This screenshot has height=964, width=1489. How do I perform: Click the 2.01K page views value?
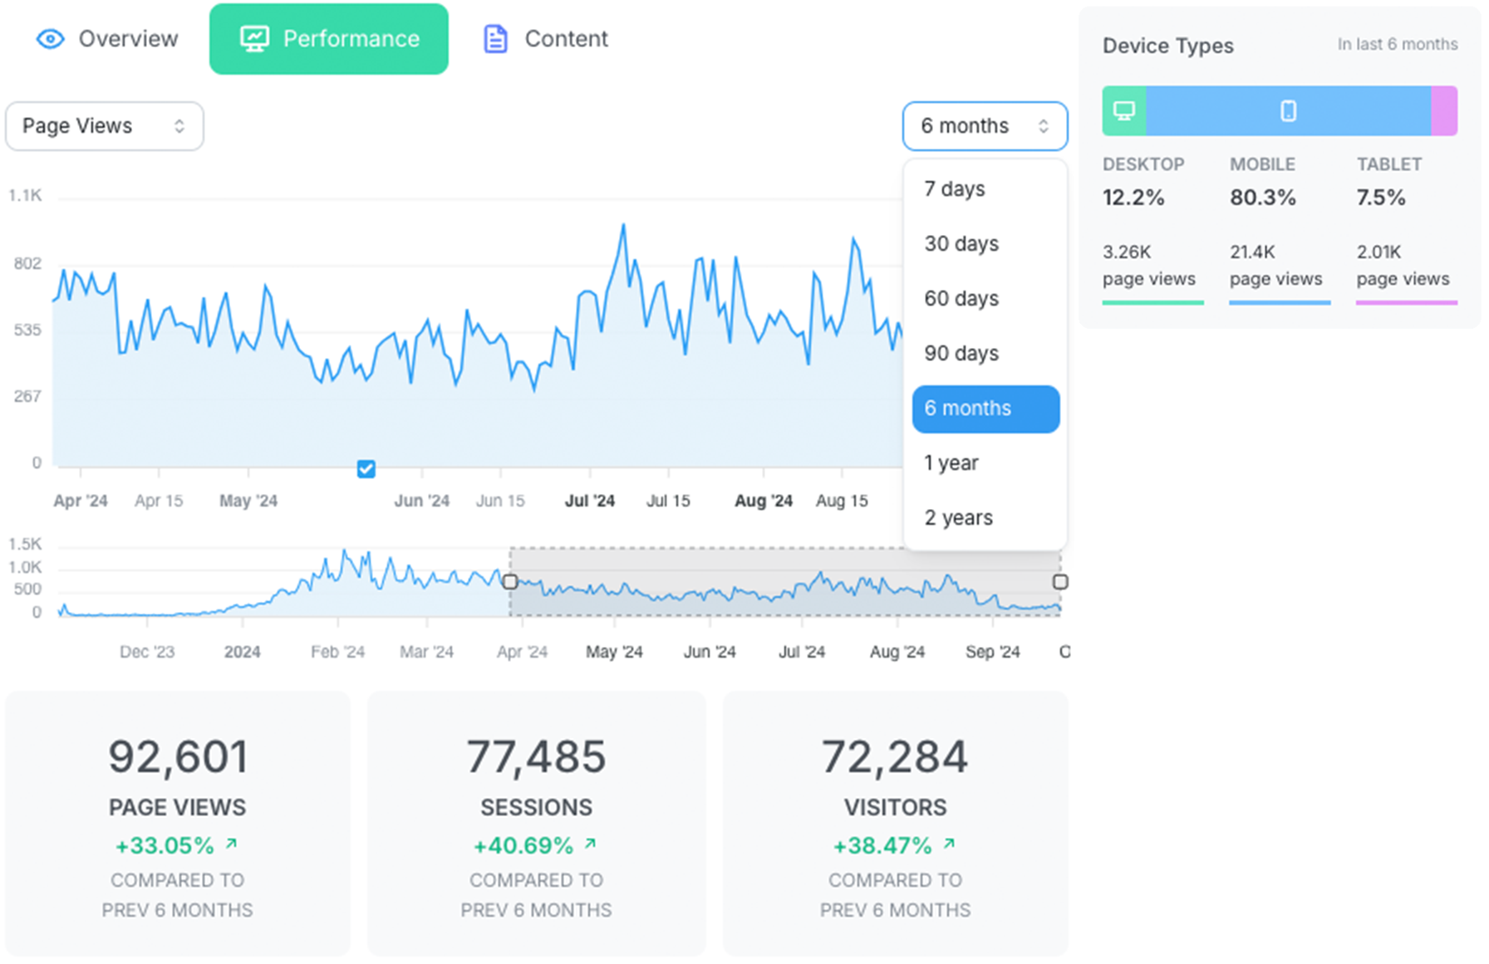click(1403, 266)
